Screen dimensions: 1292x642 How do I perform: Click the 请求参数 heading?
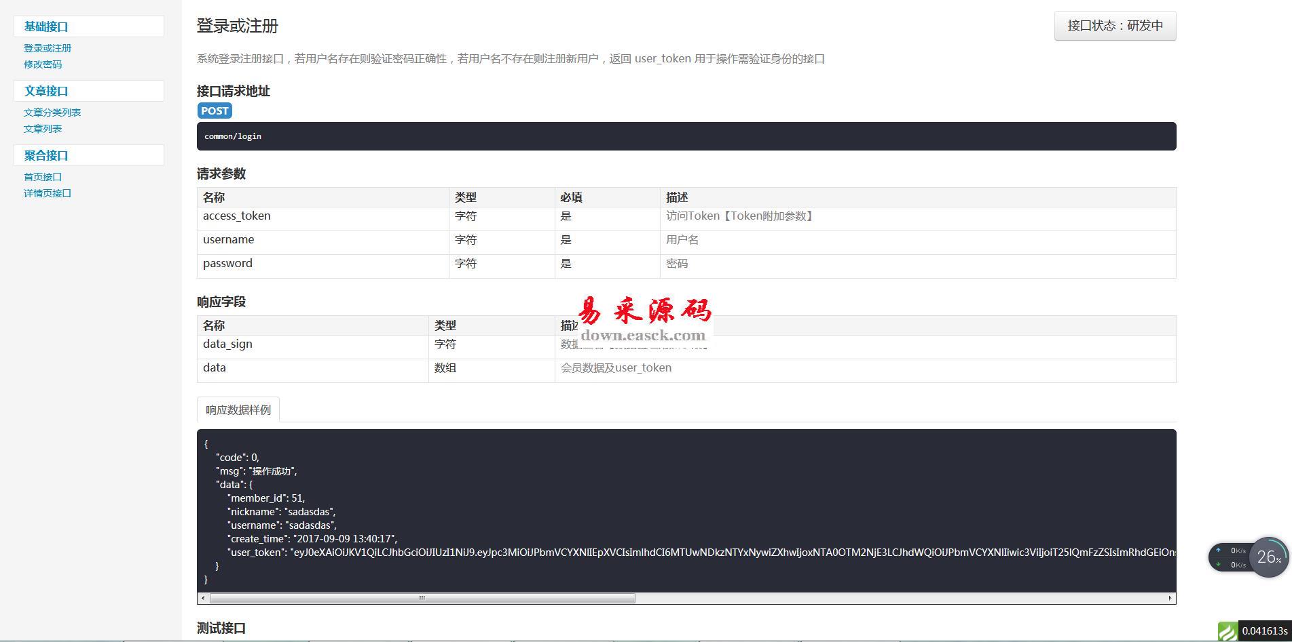[x=221, y=174]
